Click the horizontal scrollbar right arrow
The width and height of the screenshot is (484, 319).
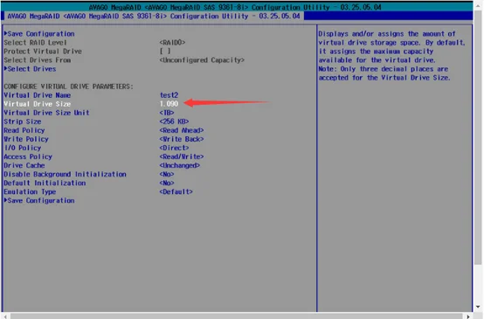tap(468, 316)
